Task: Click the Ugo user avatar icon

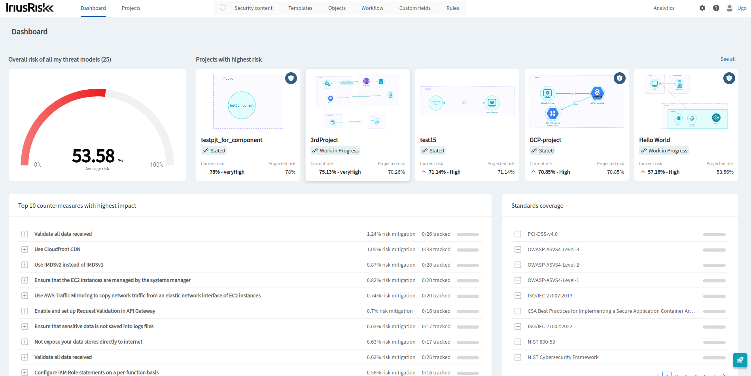Action: pyautogui.click(x=730, y=8)
